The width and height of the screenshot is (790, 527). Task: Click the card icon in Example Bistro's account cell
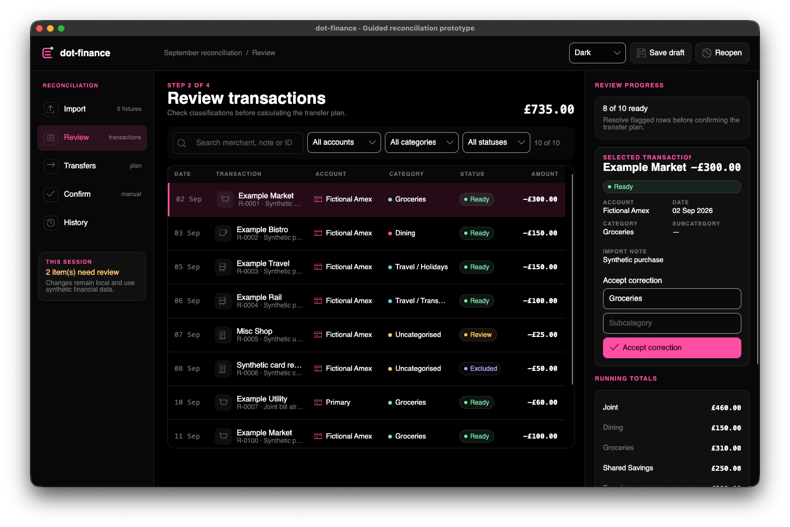pyautogui.click(x=318, y=233)
